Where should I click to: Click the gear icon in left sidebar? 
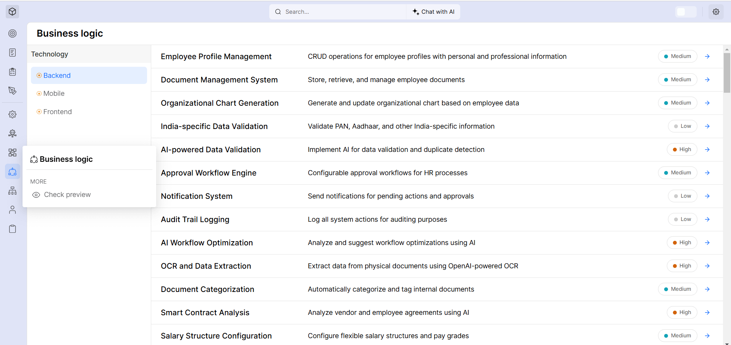(x=13, y=114)
